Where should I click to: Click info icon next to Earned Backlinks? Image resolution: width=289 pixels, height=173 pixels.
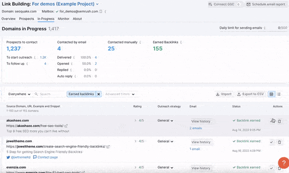[x=181, y=42]
